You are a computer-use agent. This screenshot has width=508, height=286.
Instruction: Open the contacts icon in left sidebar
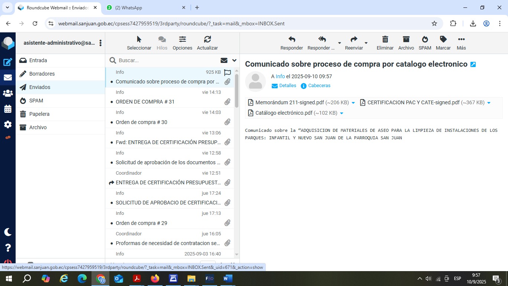(8, 93)
